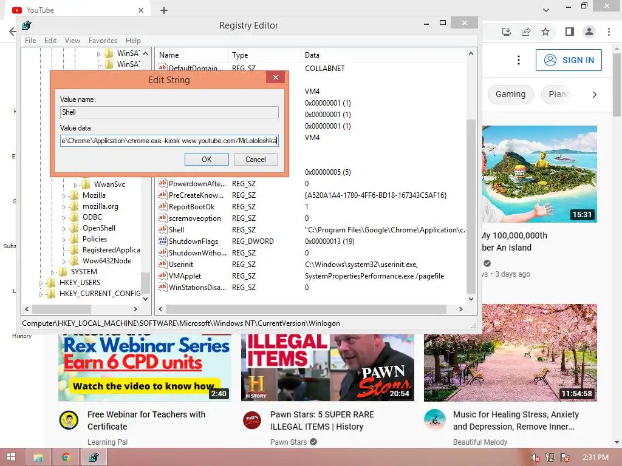The height and width of the screenshot is (466, 622).
Task: Click OK in the Edit String dialog
Action: click(x=207, y=160)
